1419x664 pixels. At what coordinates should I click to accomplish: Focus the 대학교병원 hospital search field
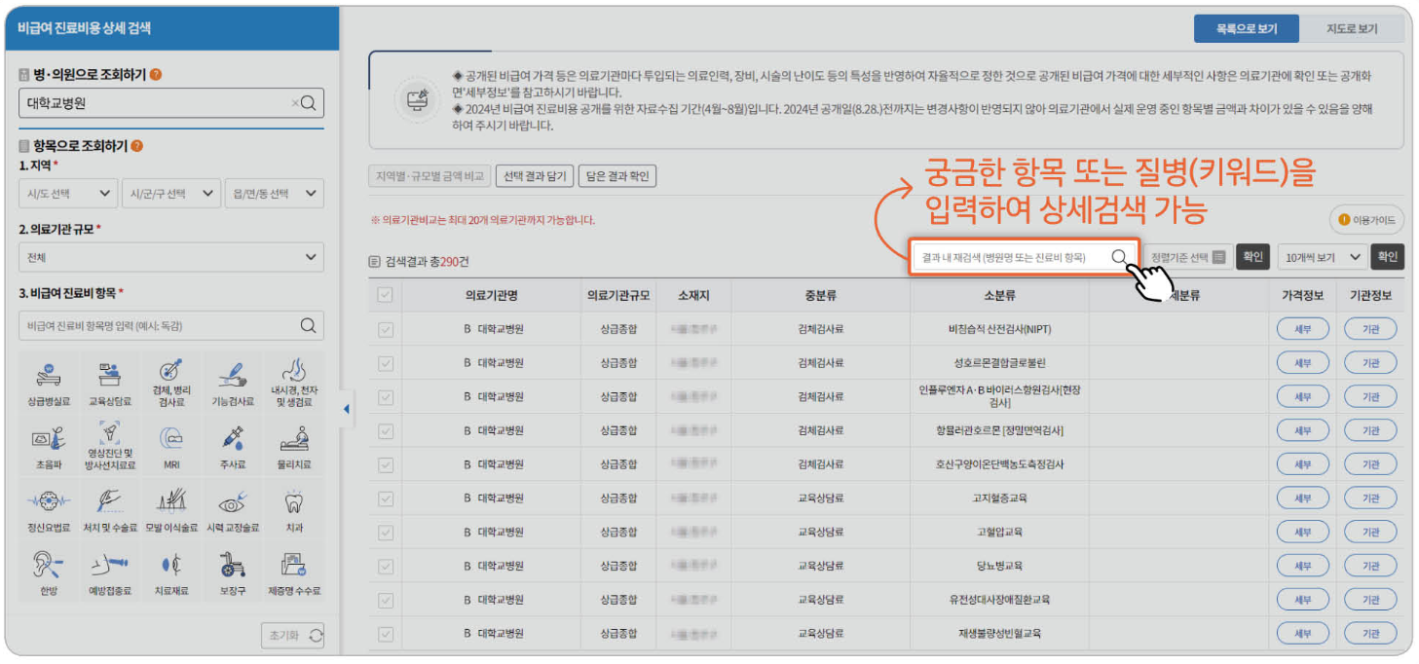click(x=171, y=103)
